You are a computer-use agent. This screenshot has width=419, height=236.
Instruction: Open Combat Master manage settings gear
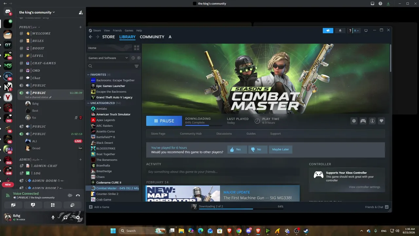pyautogui.click(x=354, y=121)
